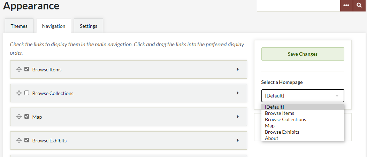This screenshot has width=367, height=157.
Task: Expand the Map link details arrow
Action: (x=238, y=117)
